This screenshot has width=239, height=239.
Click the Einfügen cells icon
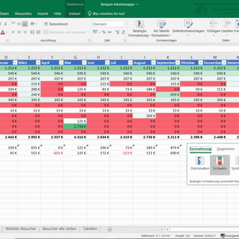(213, 24)
